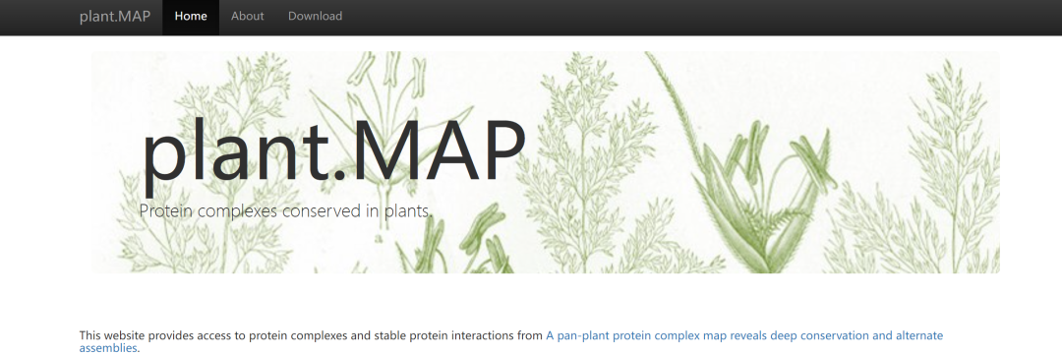This screenshot has width=1062, height=355.
Task: Click the 'assemblies' link text on second line
Action: point(108,348)
